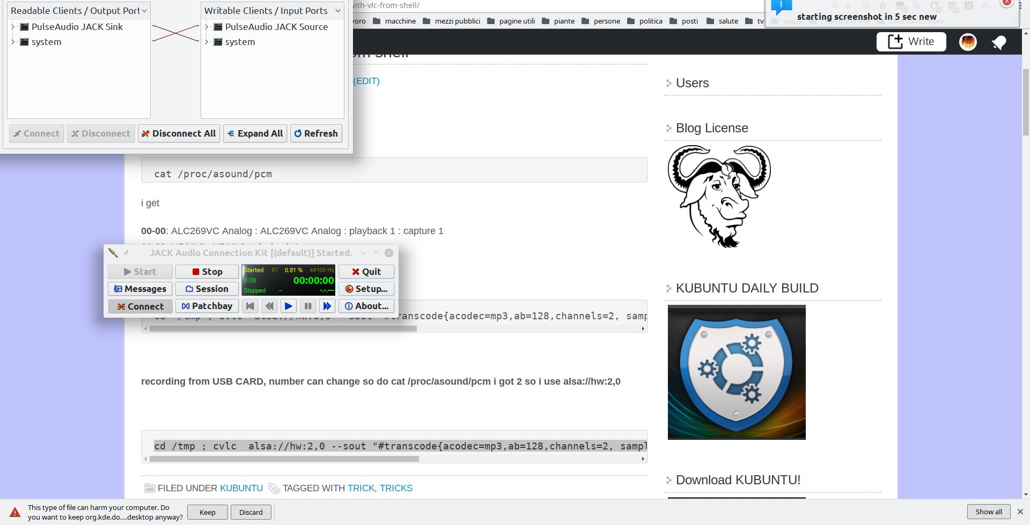This screenshot has width=1030, height=525.
Task: Open the Writable Clients header sort arrow
Action: 337,11
